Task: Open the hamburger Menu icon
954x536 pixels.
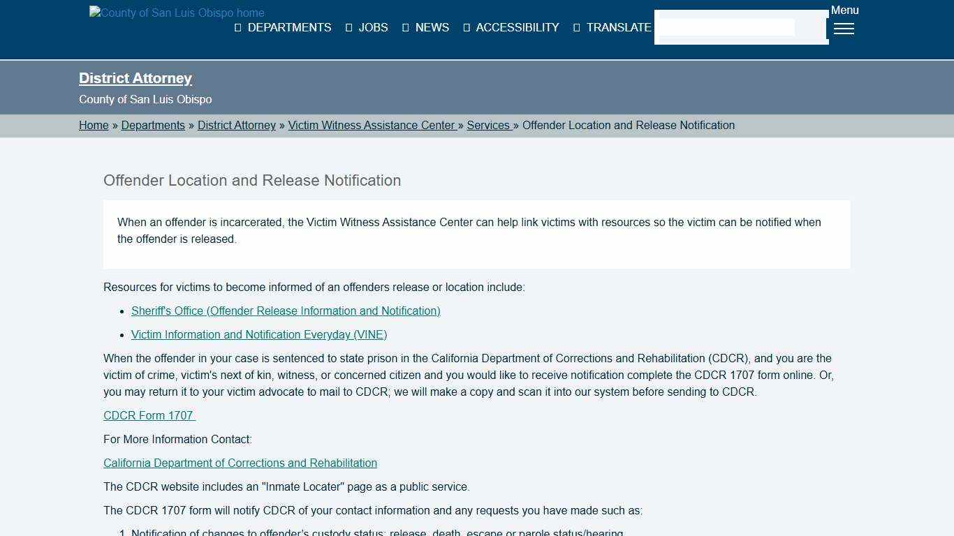Action: pos(844,29)
